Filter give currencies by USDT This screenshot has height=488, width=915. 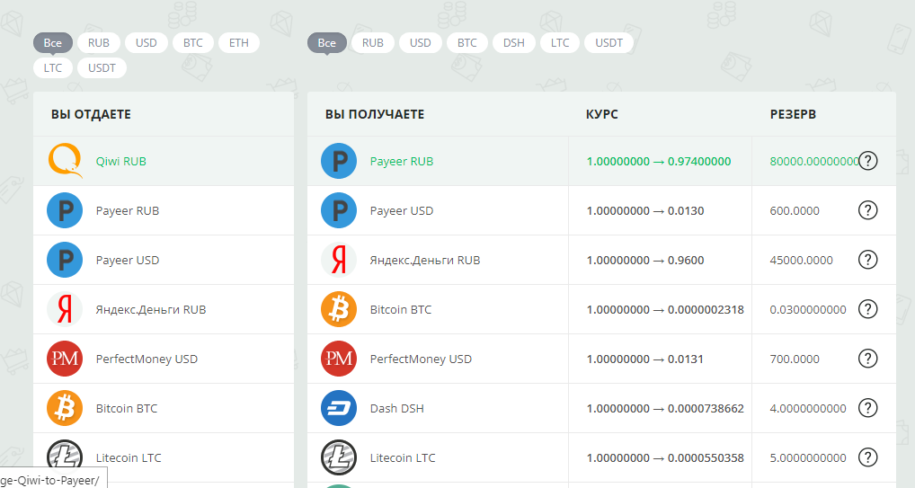point(102,67)
